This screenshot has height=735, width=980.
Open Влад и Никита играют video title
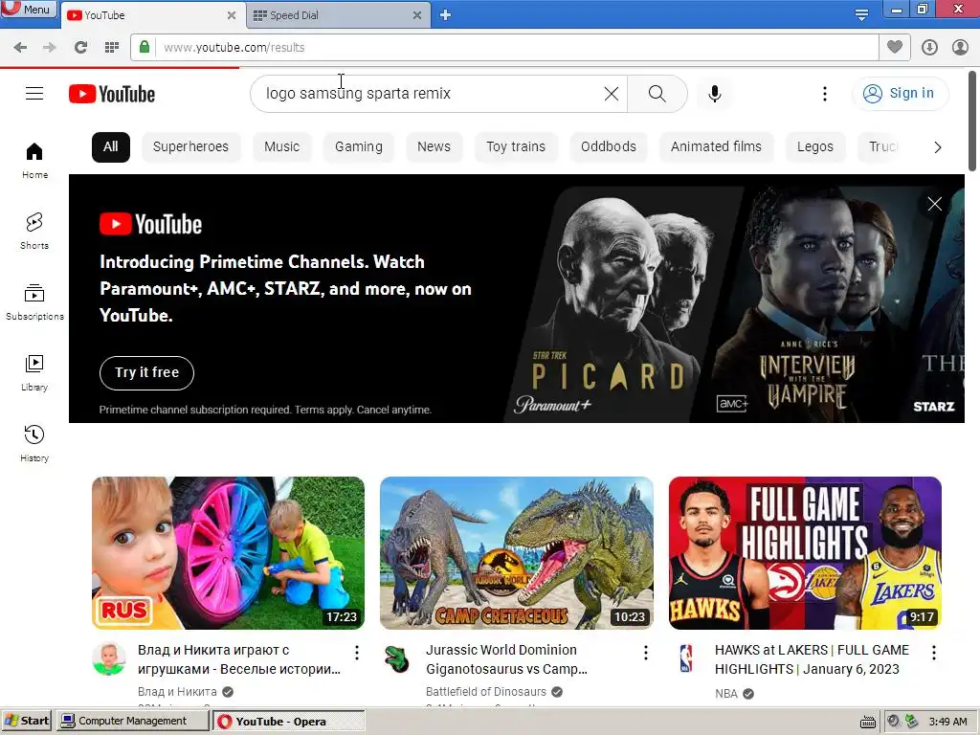pos(238,659)
